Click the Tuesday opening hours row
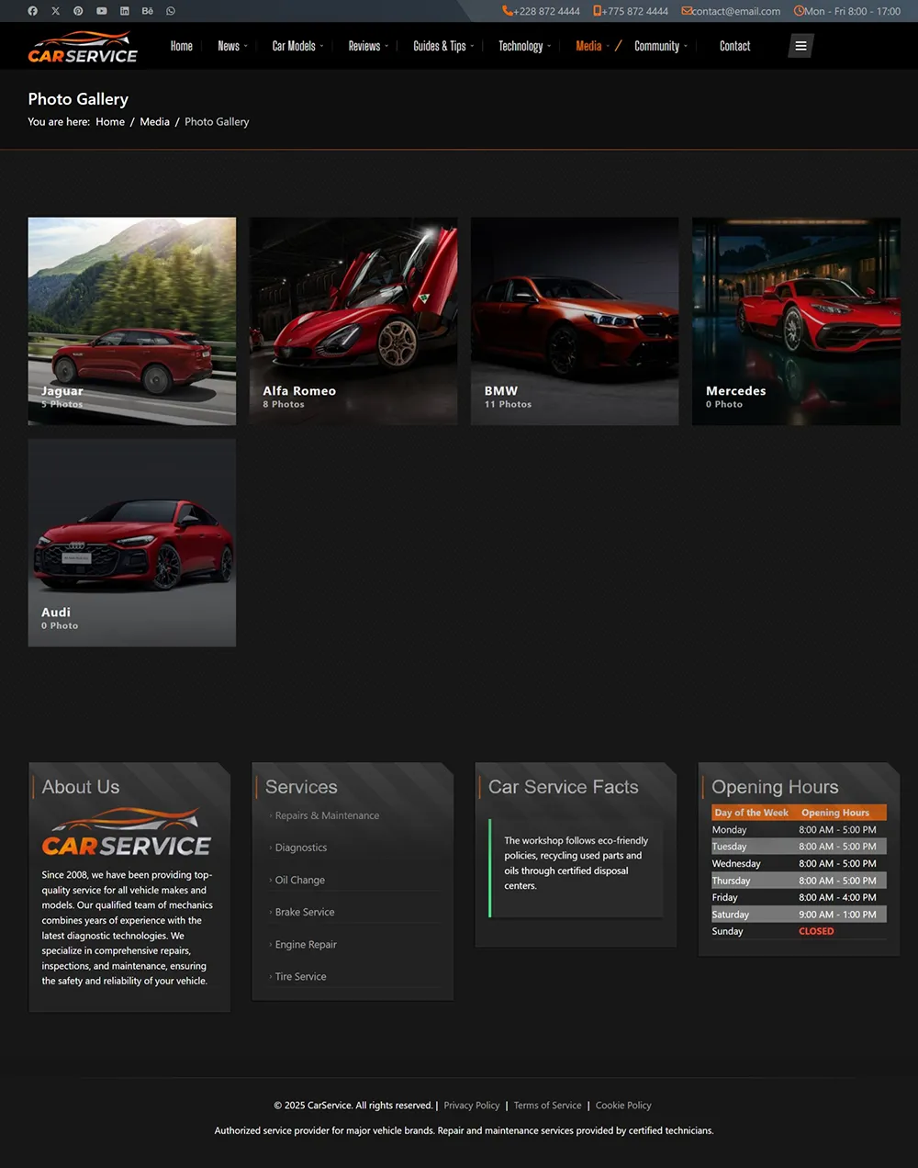 click(799, 847)
